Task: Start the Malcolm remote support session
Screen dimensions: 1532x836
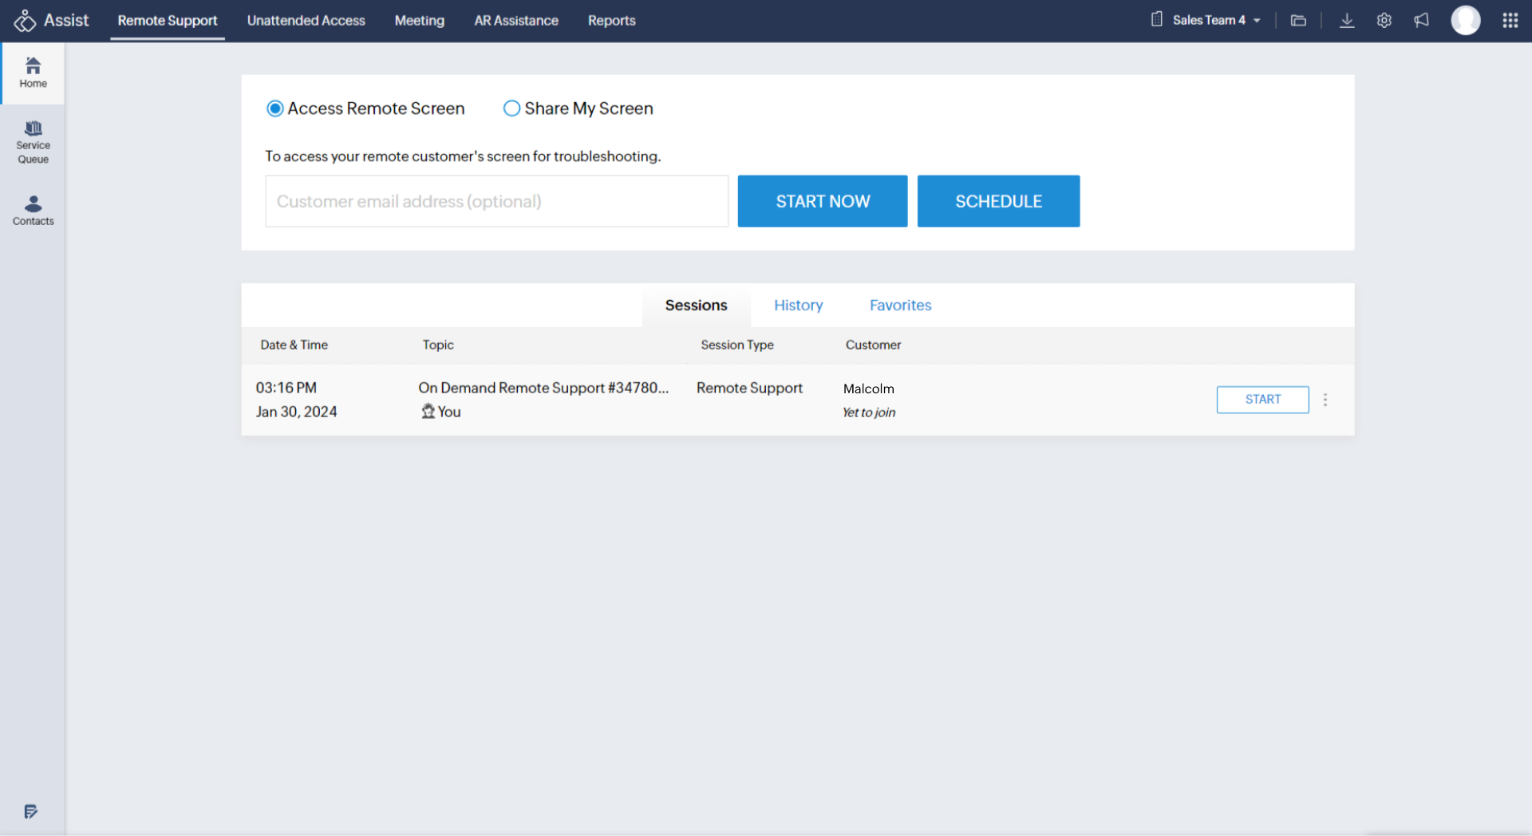Action: click(x=1263, y=400)
